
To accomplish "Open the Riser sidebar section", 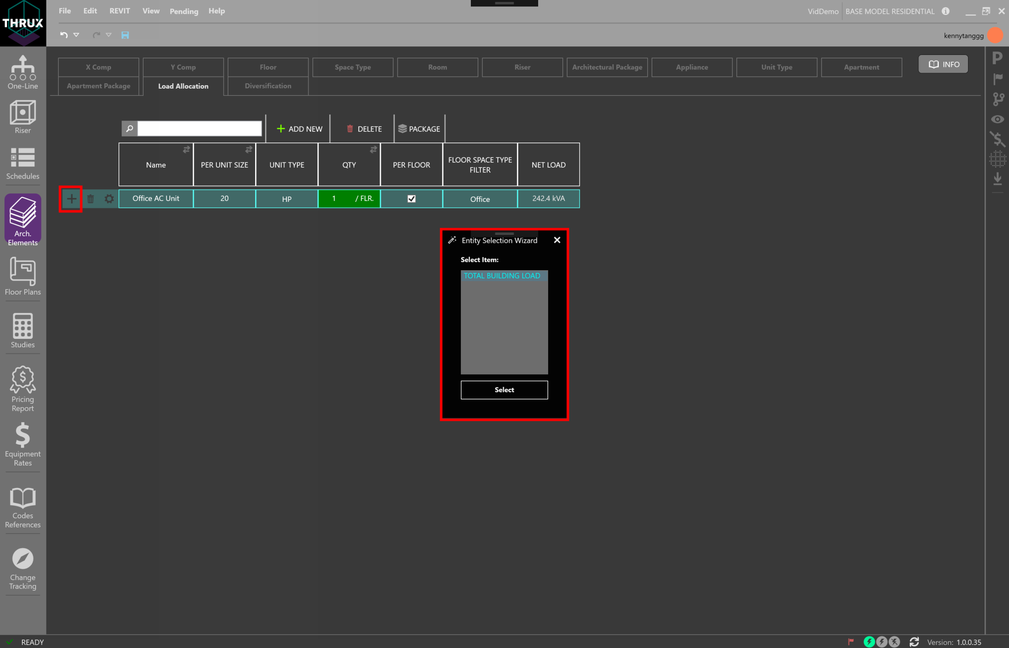I will [22, 117].
